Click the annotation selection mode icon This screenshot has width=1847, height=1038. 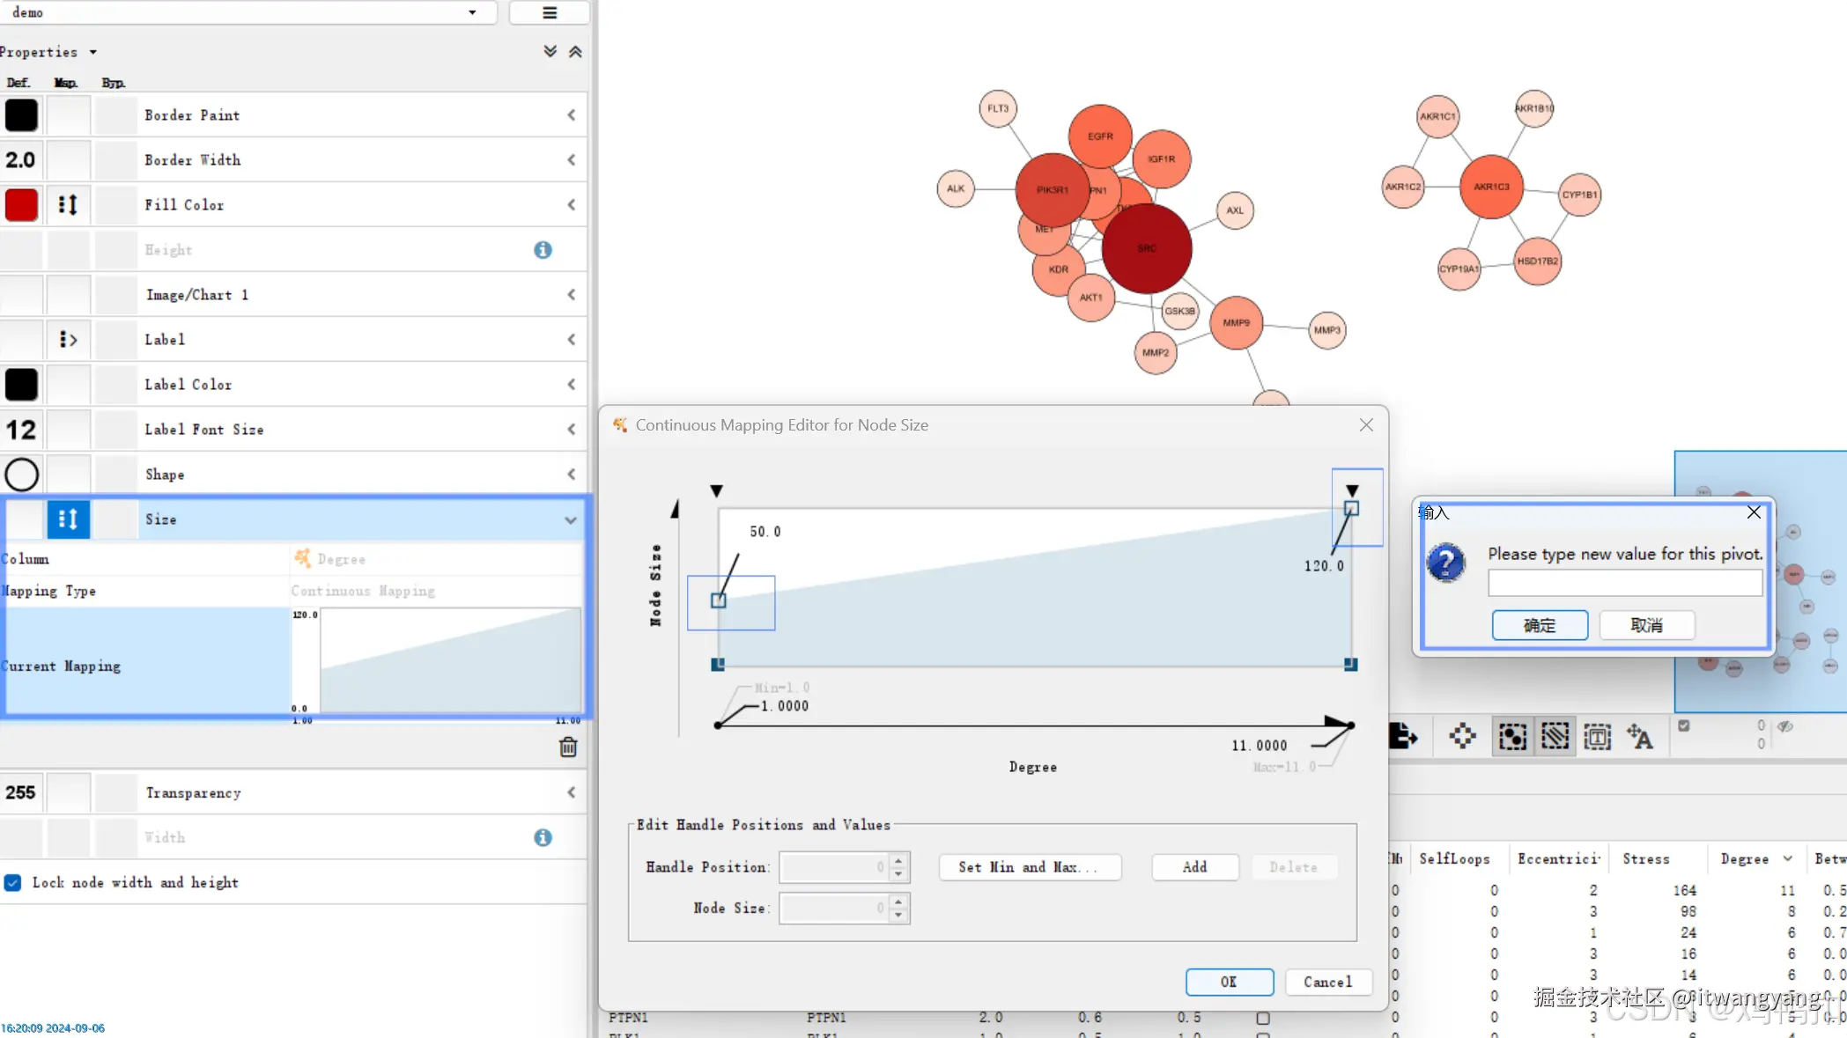pyautogui.click(x=1597, y=736)
